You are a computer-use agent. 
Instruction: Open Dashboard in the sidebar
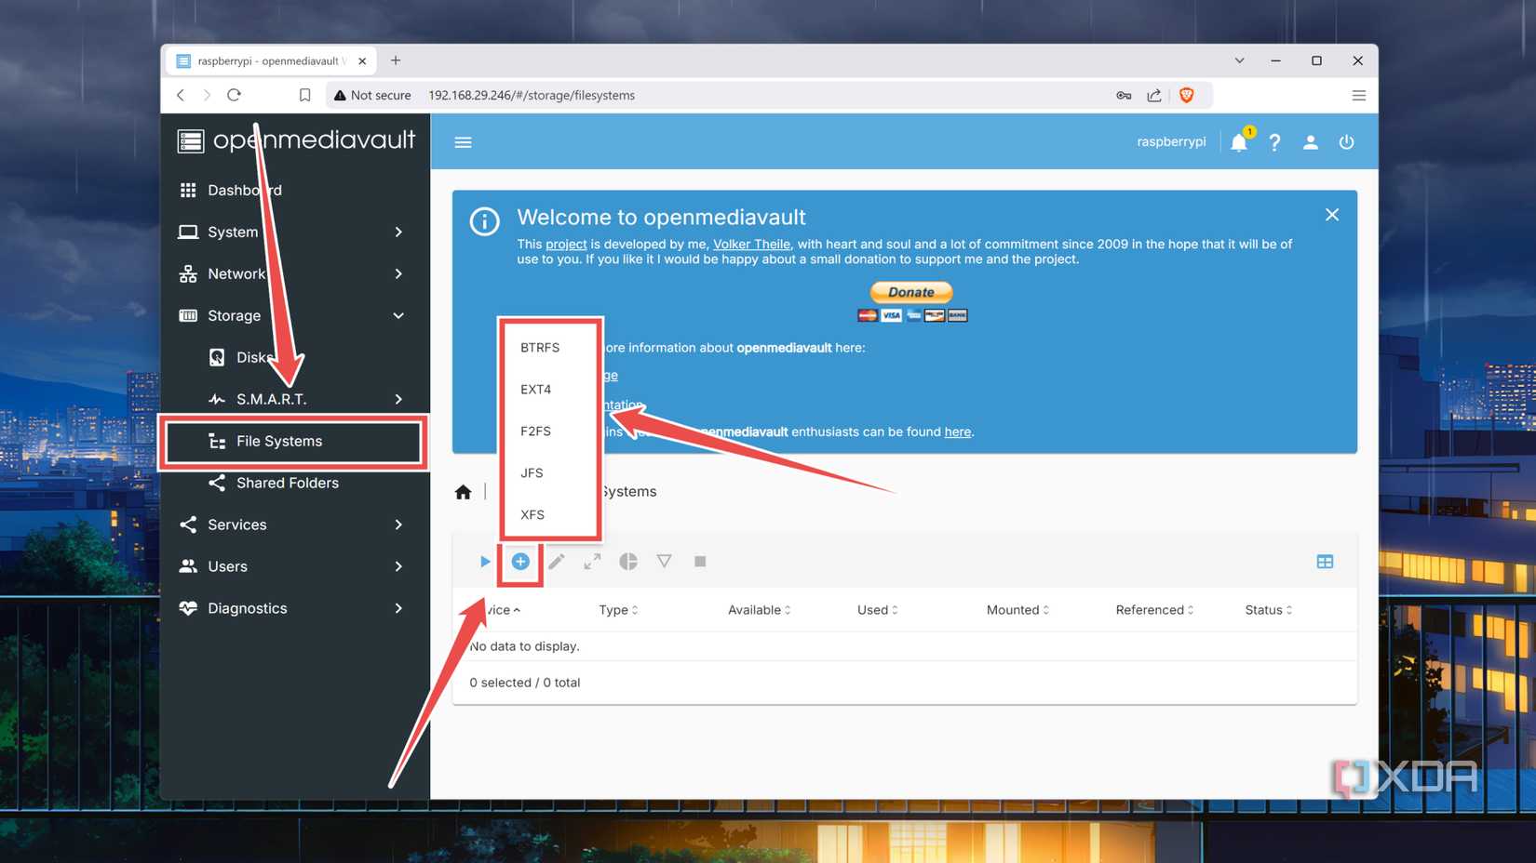(x=295, y=190)
